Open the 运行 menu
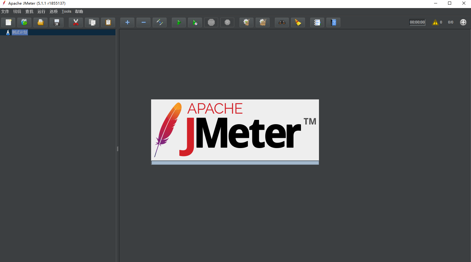 point(42,11)
